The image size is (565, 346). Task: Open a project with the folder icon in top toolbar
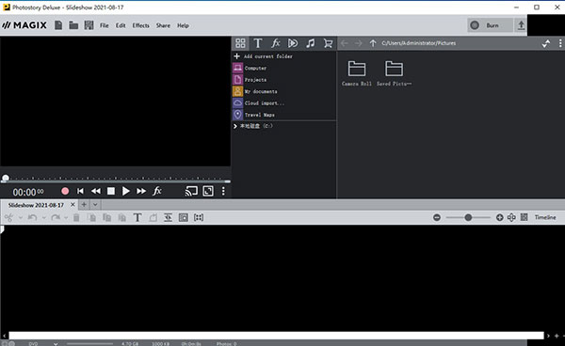73,25
